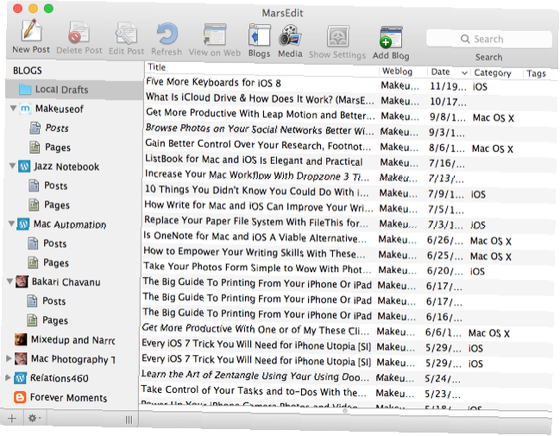Sort posts by the Date column

449,72
